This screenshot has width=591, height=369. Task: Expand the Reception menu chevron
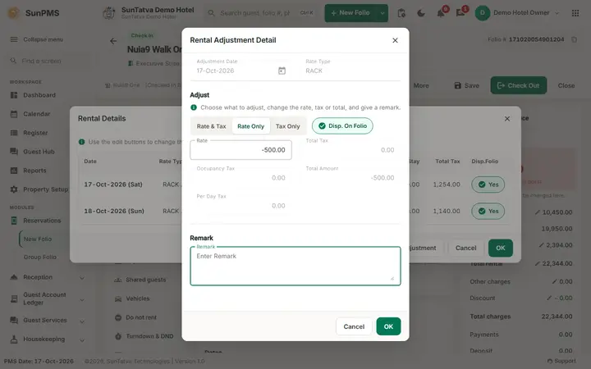82,278
